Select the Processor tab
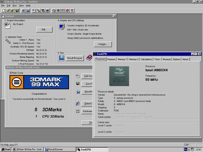Viewport: 203px width, 152px height. 100,59
